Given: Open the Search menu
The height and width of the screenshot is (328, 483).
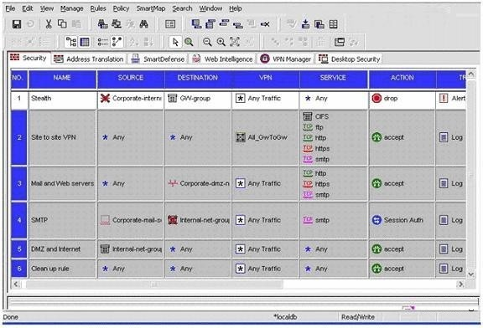Looking at the screenshot, I should tap(182, 8).
